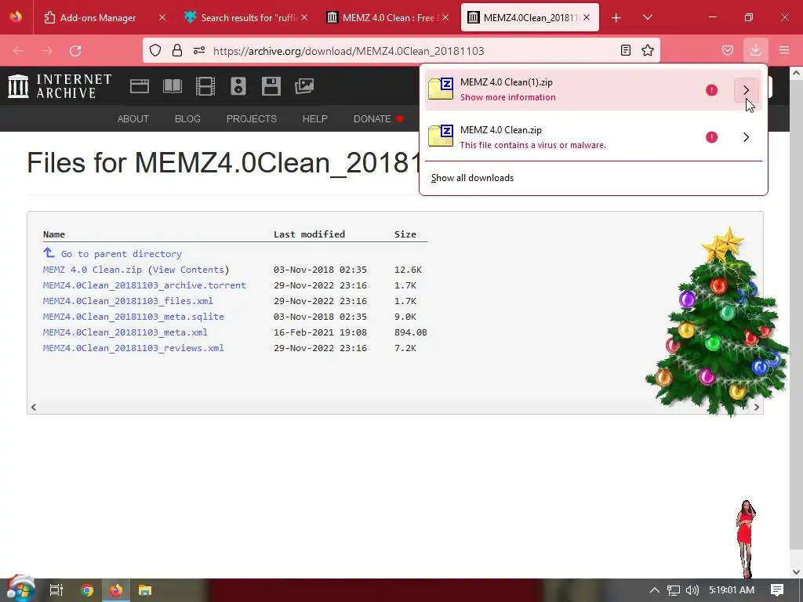The width and height of the screenshot is (803, 602).
Task: Click Go to parent directory link
Action: [x=122, y=254]
